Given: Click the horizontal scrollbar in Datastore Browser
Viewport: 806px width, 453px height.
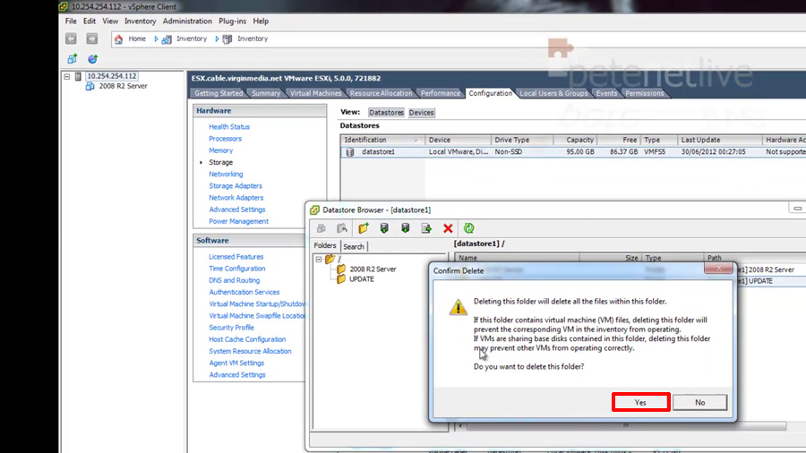Looking at the screenshot, I should [x=626, y=426].
